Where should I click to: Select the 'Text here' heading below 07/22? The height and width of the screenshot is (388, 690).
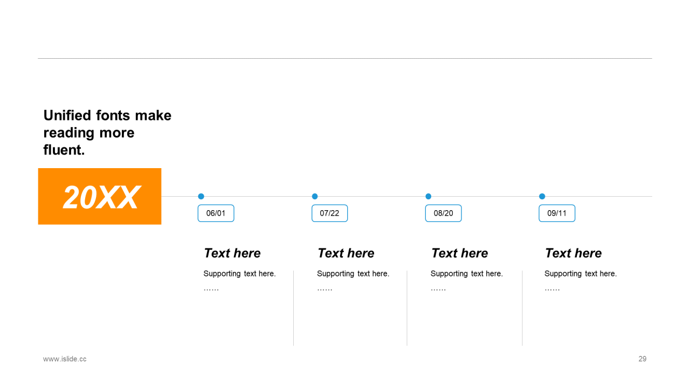(346, 253)
